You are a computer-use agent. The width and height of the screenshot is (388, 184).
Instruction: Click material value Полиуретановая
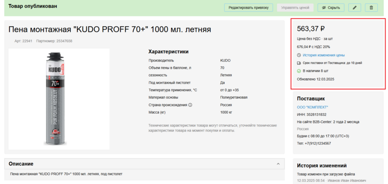tap(234, 98)
